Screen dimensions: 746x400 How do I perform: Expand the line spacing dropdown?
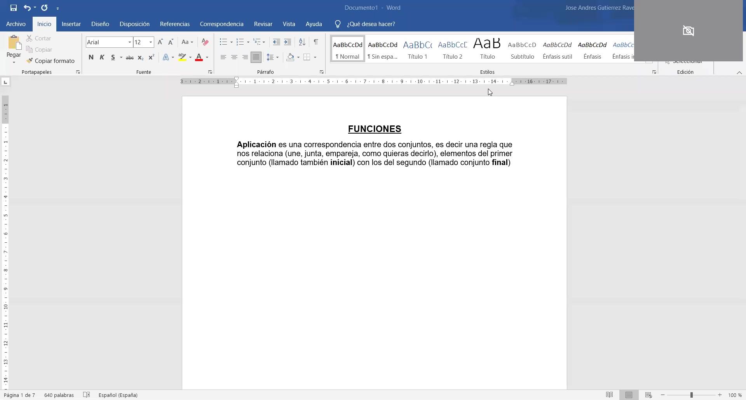pyautogui.click(x=277, y=57)
